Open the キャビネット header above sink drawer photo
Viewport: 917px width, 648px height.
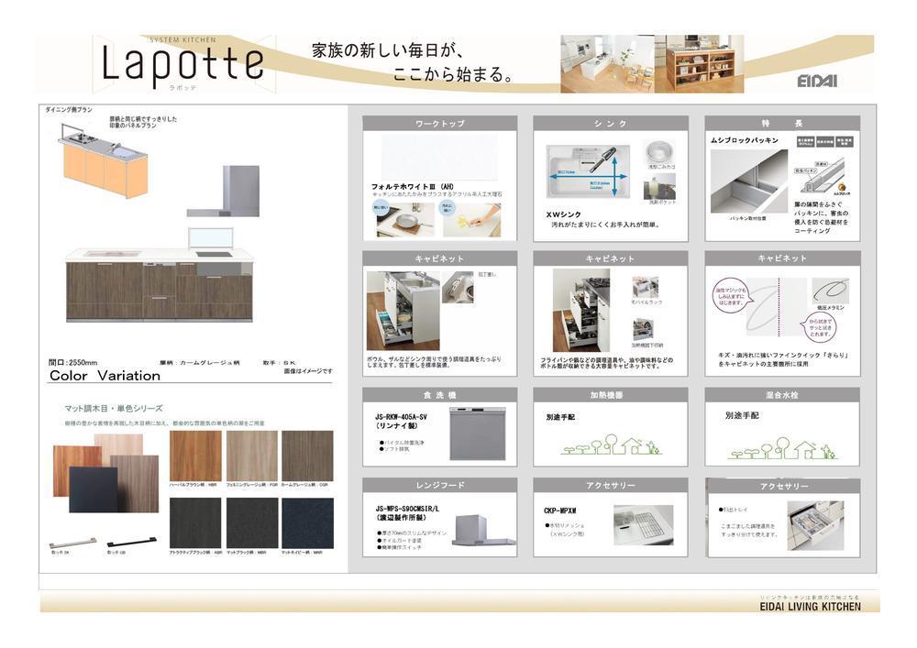click(440, 258)
